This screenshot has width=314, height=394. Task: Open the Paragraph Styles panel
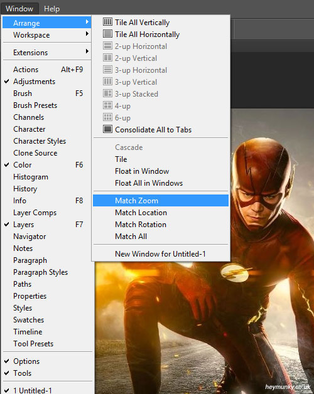click(47, 272)
